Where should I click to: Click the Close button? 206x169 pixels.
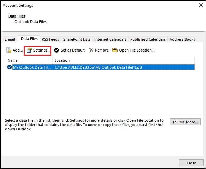(191, 163)
